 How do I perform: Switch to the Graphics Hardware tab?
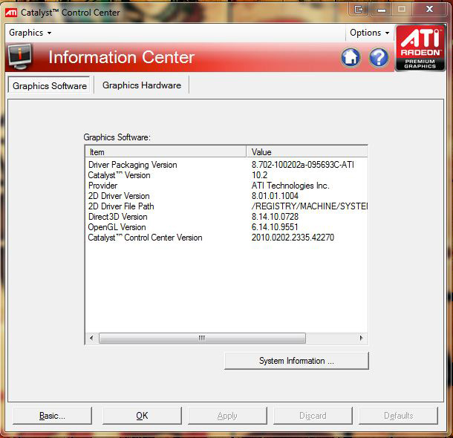[142, 85]
